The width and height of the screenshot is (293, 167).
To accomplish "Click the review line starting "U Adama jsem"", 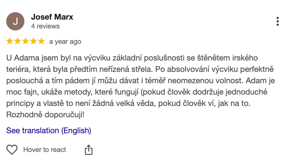I will 132,58.
